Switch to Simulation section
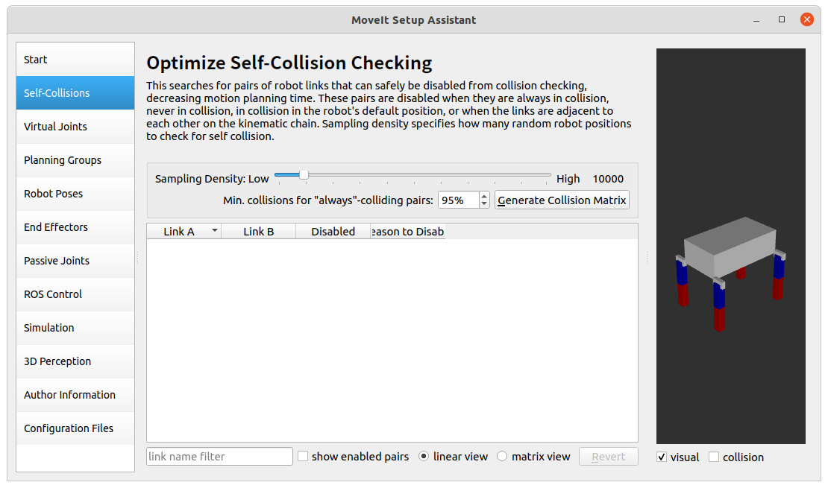828x488 pixels. click(75, 328)
